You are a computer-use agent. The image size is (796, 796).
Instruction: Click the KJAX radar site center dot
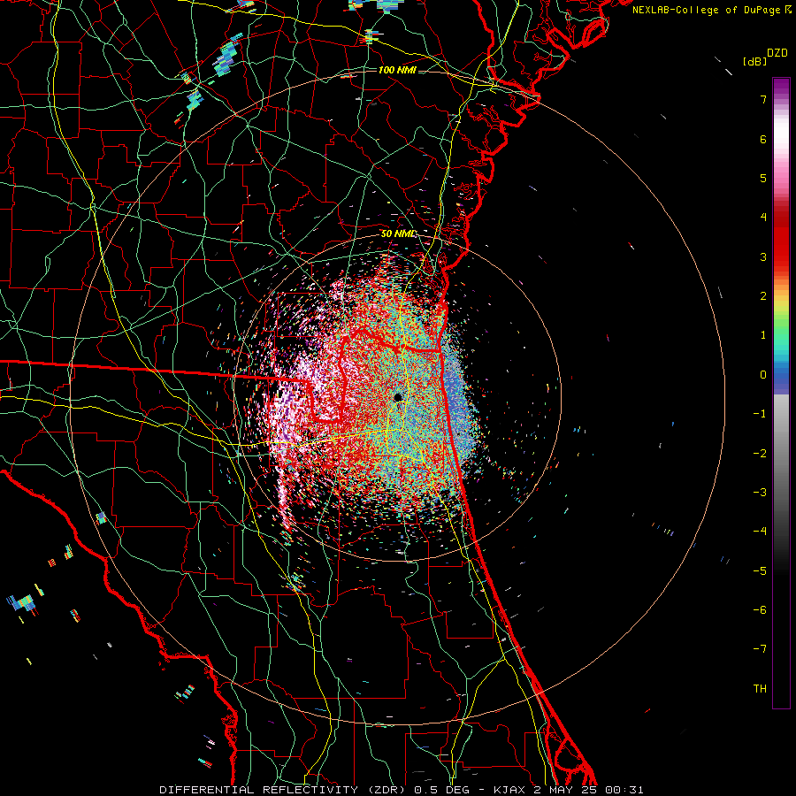(398, 397)
